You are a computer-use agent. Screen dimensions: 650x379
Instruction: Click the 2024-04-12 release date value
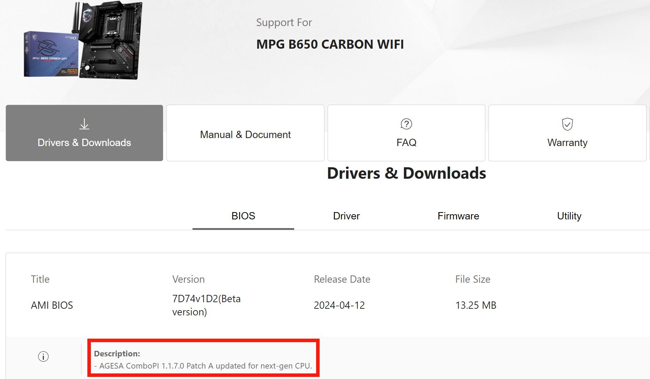339,305
